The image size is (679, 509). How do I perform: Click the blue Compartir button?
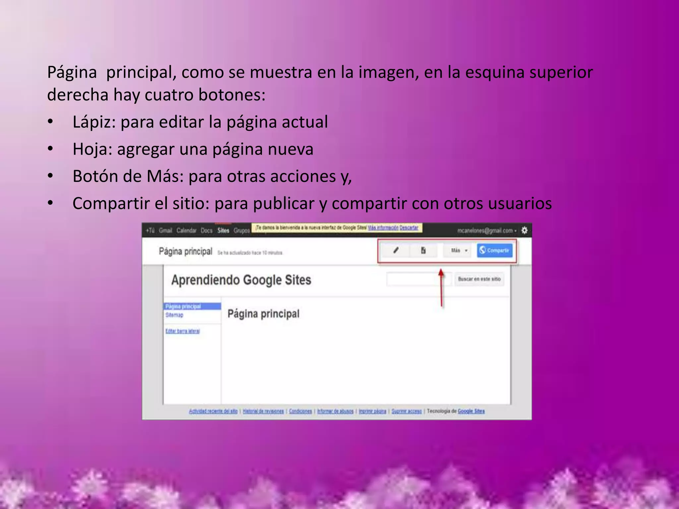[495, 251]
